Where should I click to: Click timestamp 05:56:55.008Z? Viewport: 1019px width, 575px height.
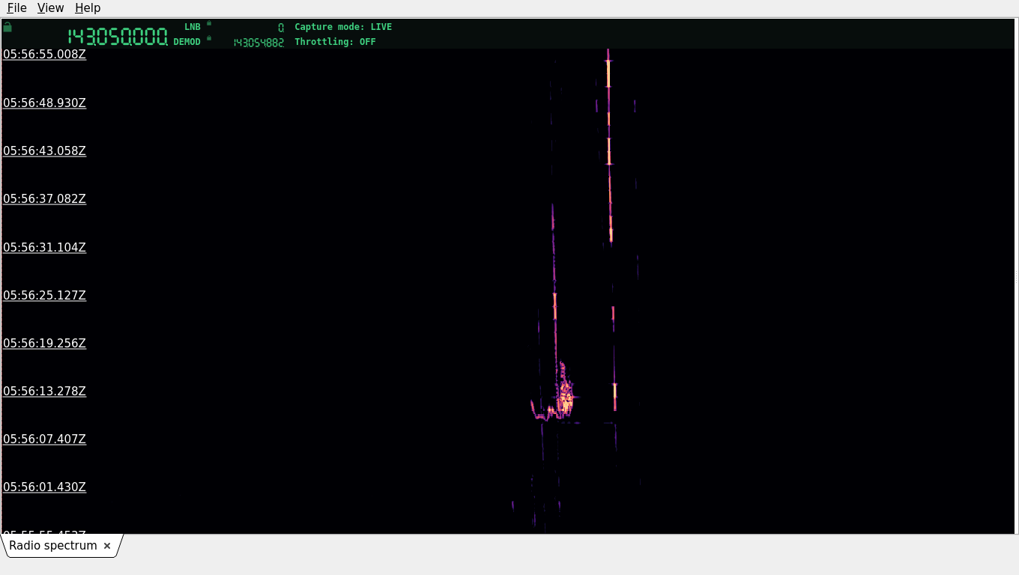tap(45, 55)
